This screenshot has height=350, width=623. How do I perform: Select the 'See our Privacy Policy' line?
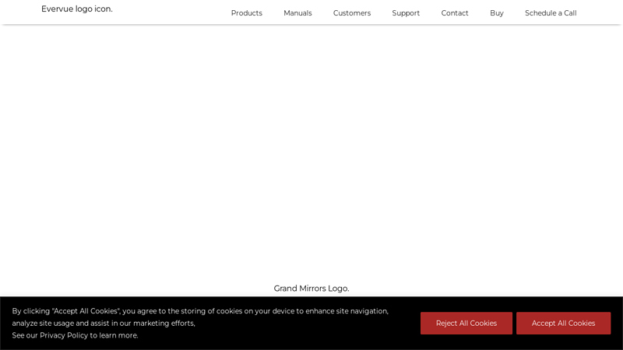click(x=75, y=335)
